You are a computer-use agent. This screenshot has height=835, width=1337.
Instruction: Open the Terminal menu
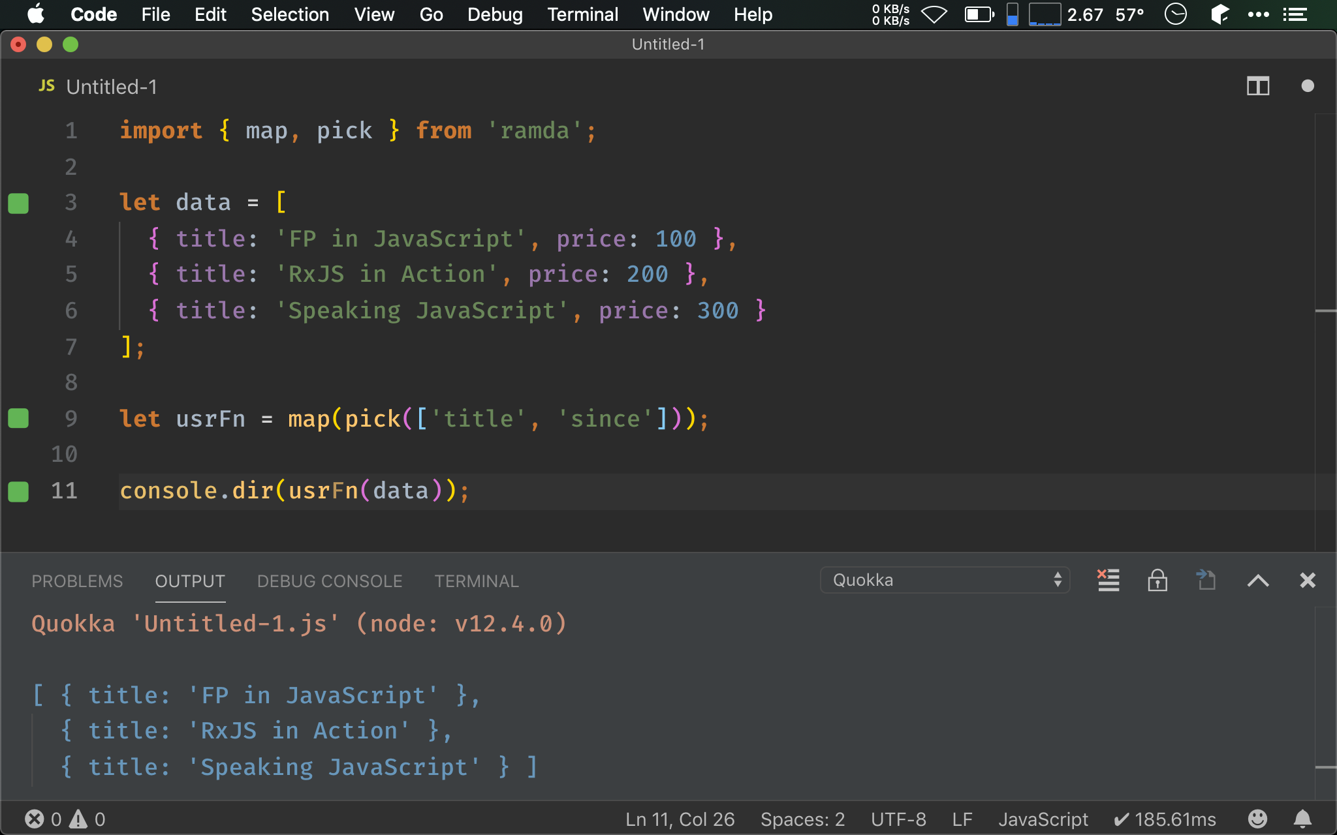coord(582,14)
